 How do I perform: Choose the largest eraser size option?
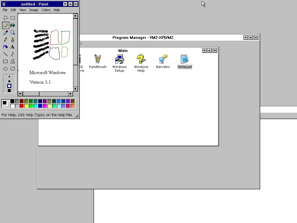coord(9,91)
